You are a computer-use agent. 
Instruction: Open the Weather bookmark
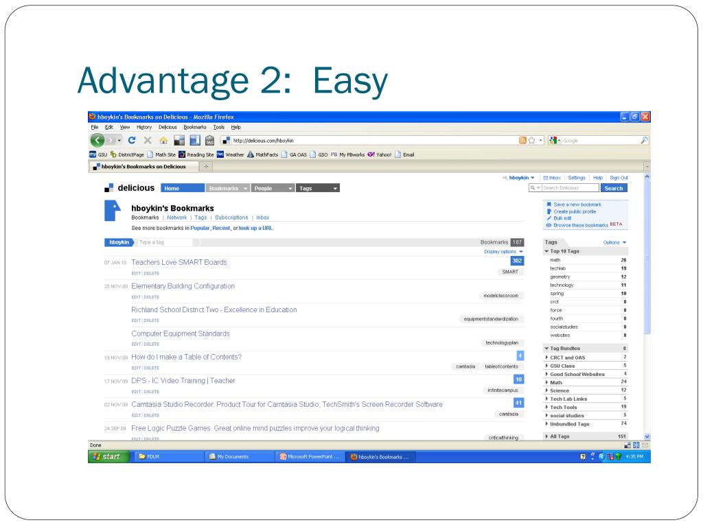[x=231, y=154]
